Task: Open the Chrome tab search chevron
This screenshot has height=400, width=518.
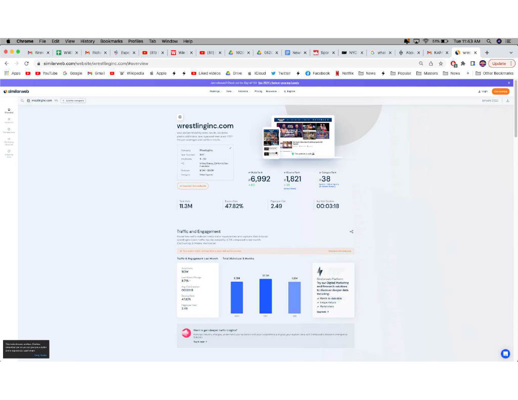Action: (511, 53)
